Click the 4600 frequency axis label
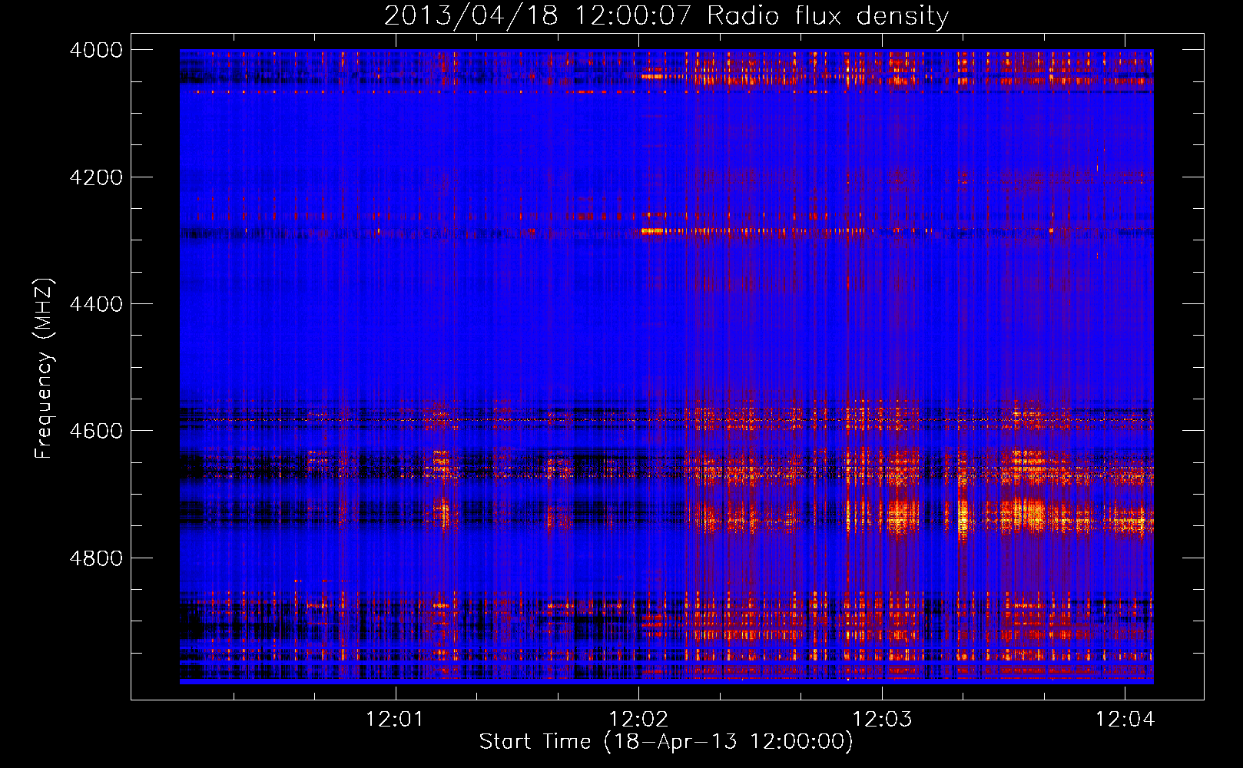Image resolution: width=1243 pixels, height=768 pixels. click(x=96, y=431)
